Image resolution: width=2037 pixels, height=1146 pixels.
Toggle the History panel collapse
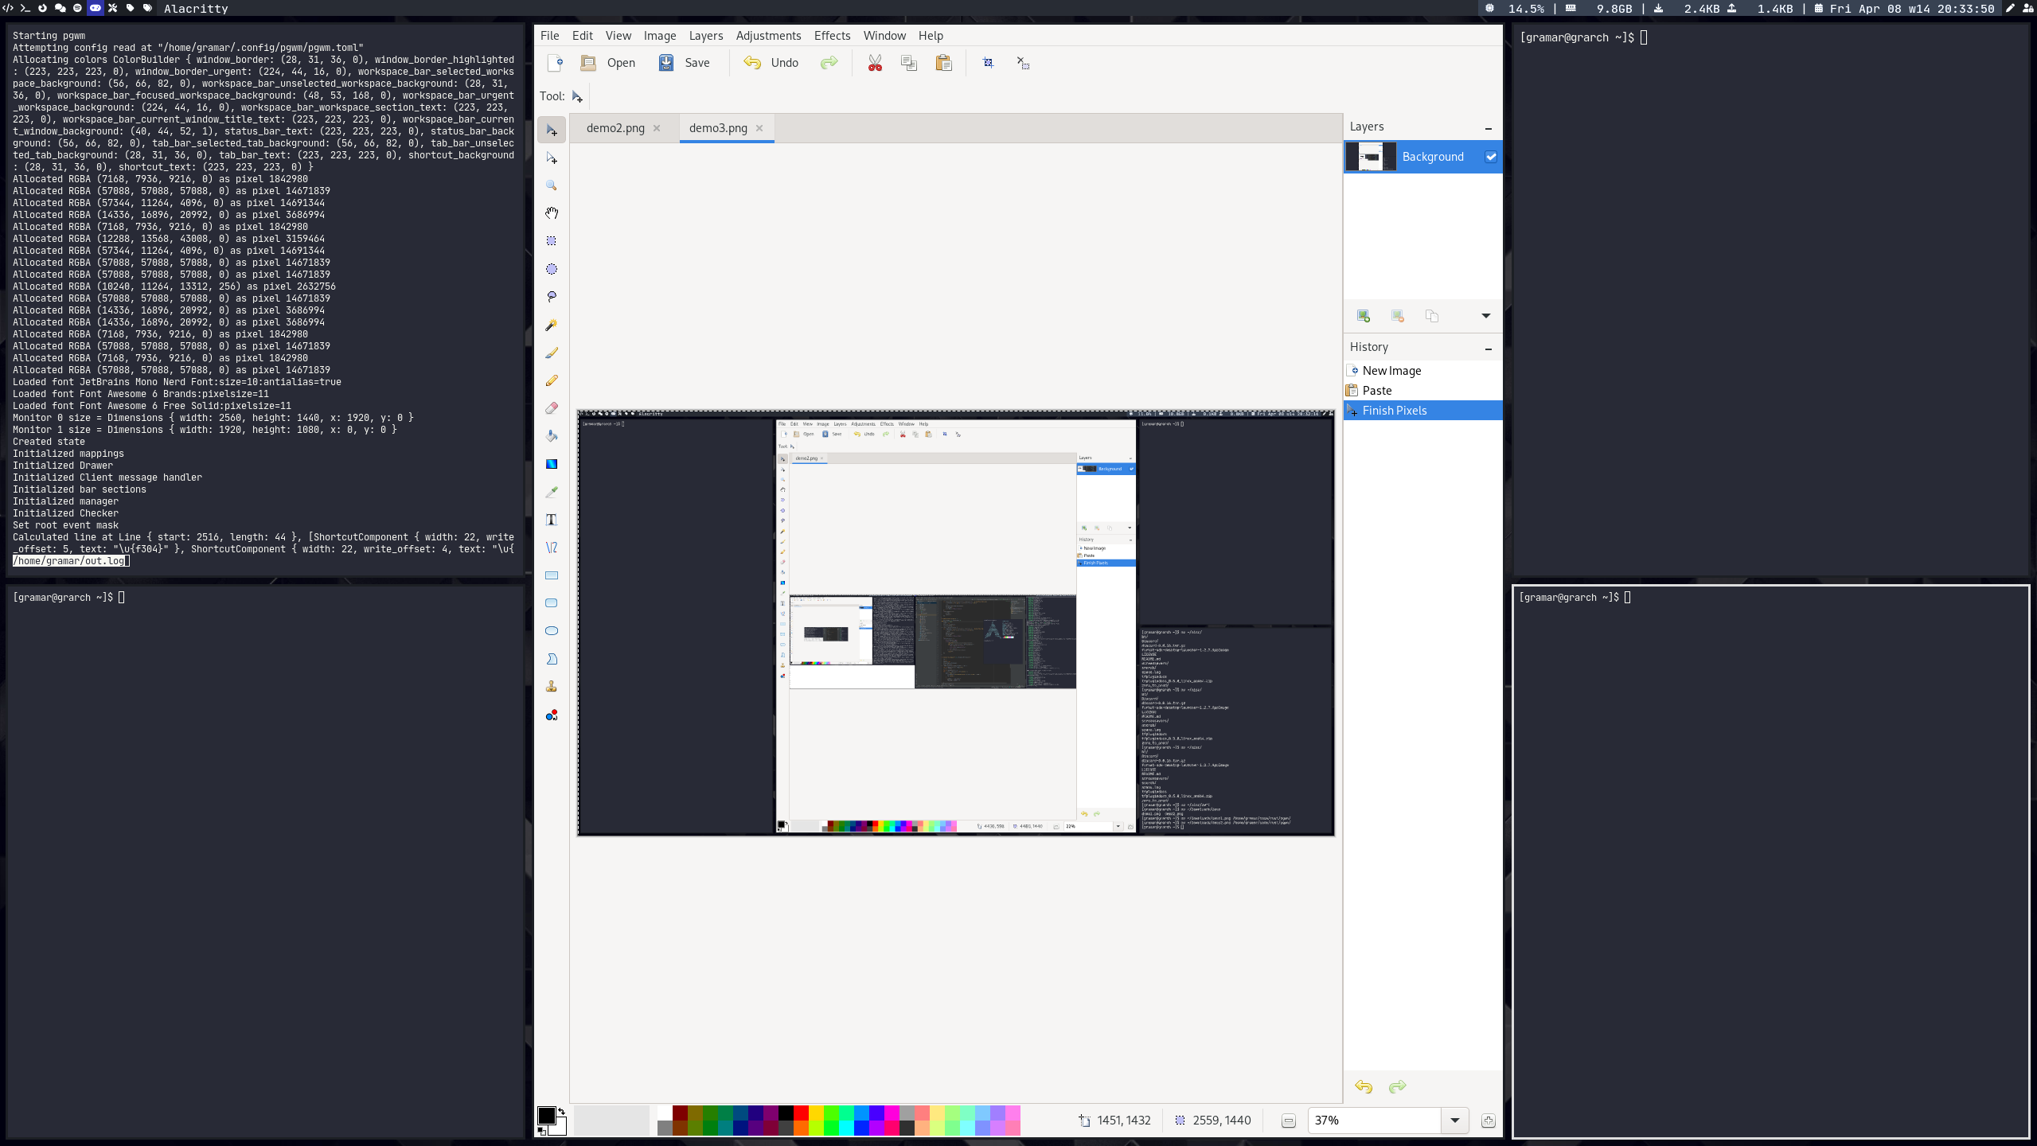[1487, 349]
